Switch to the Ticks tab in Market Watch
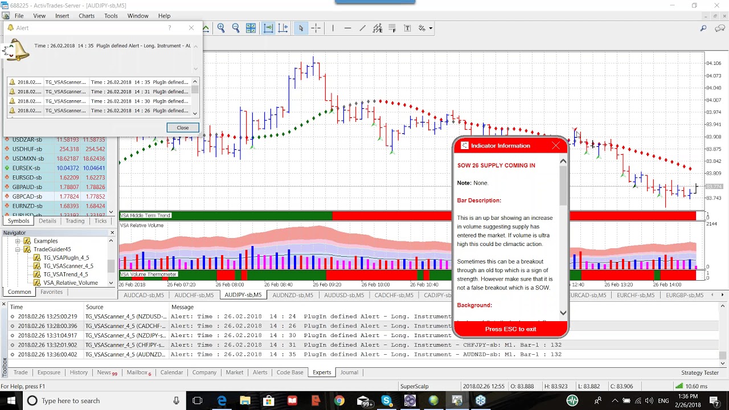Screen dimensions: 729x410 coord(100,221)
